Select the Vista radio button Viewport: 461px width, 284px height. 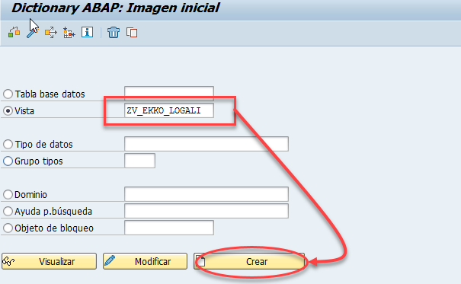coord(8,110)
